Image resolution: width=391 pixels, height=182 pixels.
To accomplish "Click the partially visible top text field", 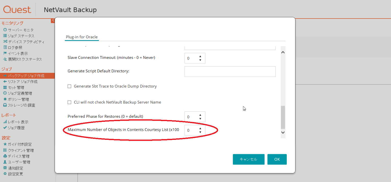I will pyautogui.click(x=230, y=48).
